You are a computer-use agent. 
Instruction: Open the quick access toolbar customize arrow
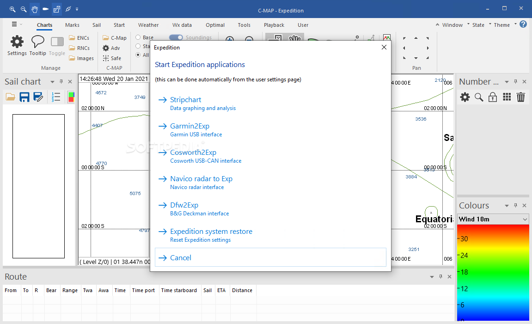click(77, 9)
